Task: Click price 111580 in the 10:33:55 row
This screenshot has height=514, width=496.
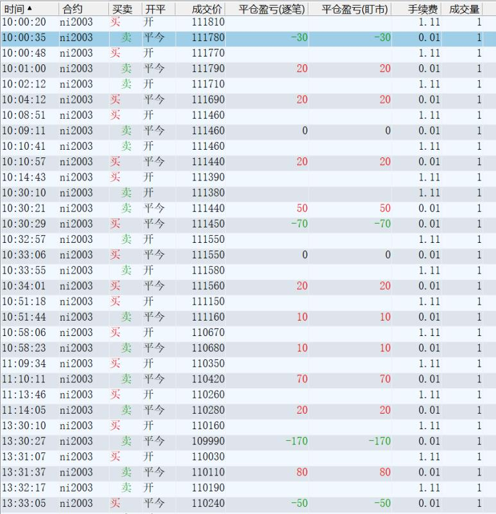Action: click(208, 270)
